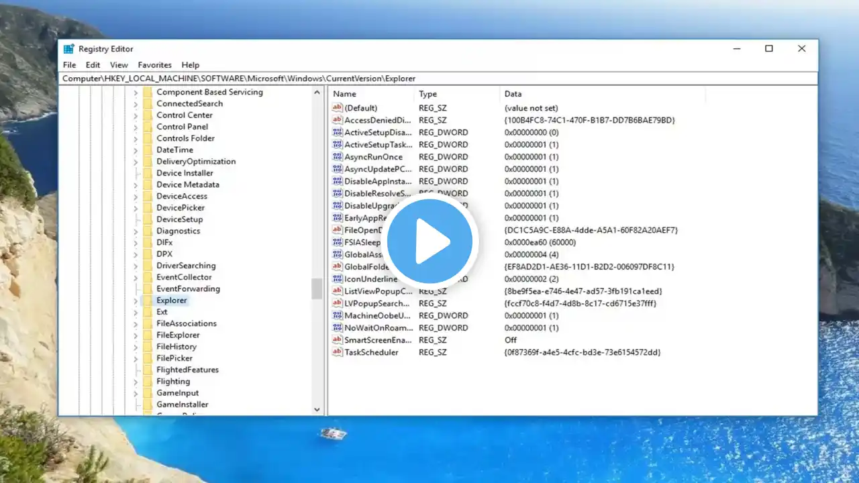The width and height of the screenshot is (859, 483).
Task: Expand the DeliveryOptimization key
Action: 136,162
